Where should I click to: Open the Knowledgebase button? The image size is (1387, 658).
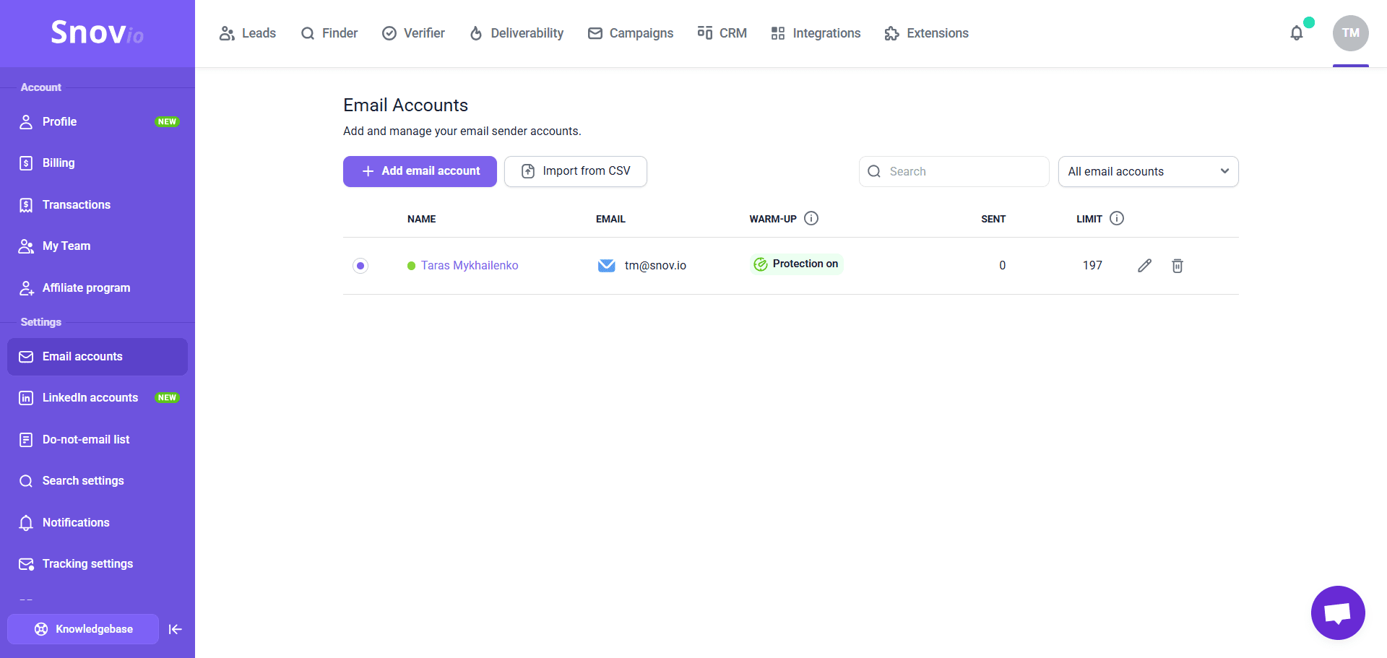83,629
